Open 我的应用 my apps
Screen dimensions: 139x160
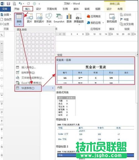[94, 23]
